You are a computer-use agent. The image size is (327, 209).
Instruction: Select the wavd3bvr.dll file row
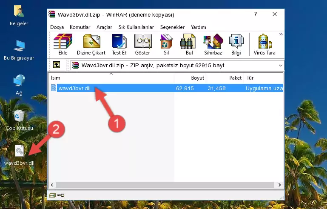tap(166, 88)
